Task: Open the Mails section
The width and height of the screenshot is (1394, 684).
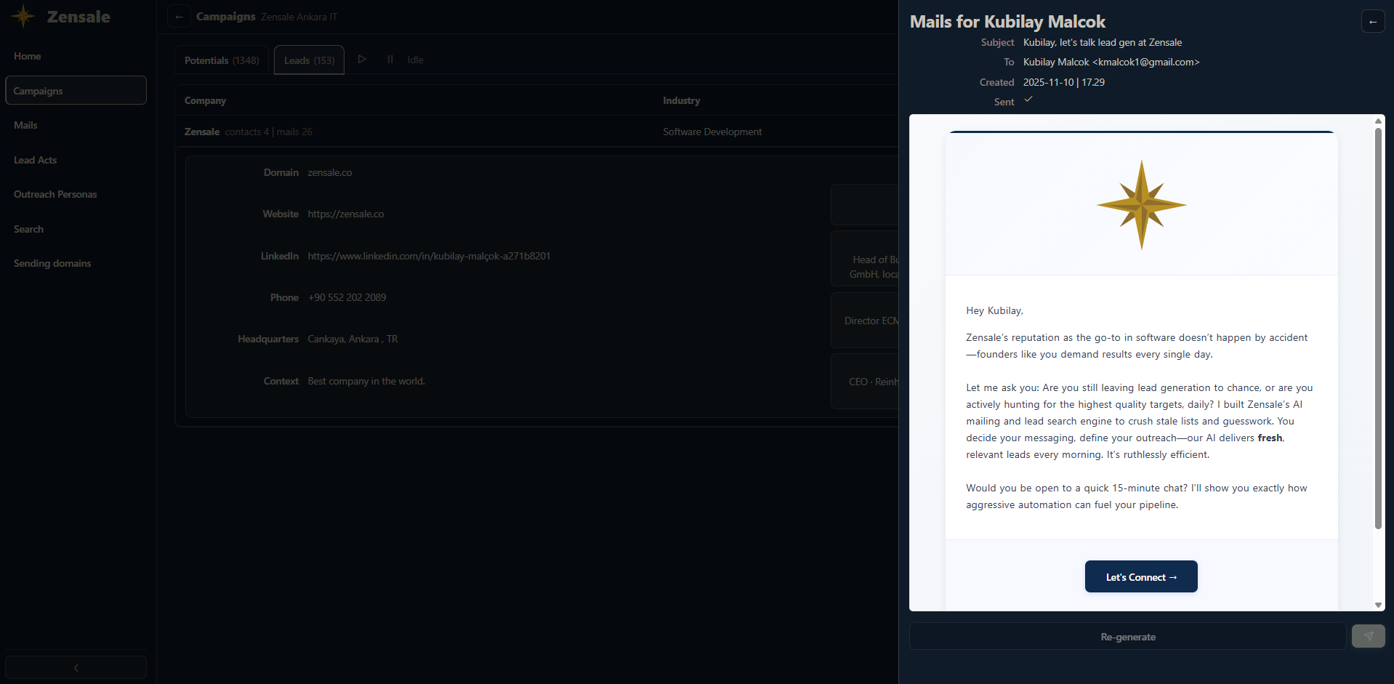Action: [x=76, y=125]
